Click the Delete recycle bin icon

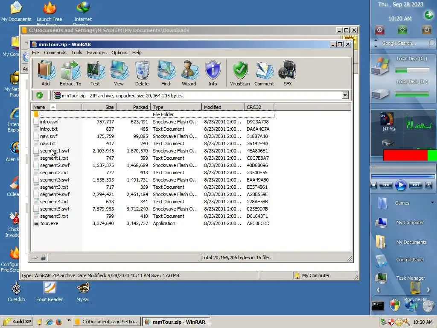(x=142, y=73)
